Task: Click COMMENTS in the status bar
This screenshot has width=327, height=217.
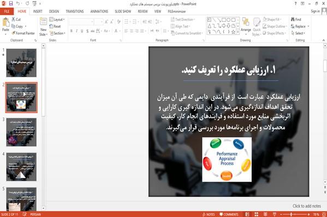Action: 229,214
